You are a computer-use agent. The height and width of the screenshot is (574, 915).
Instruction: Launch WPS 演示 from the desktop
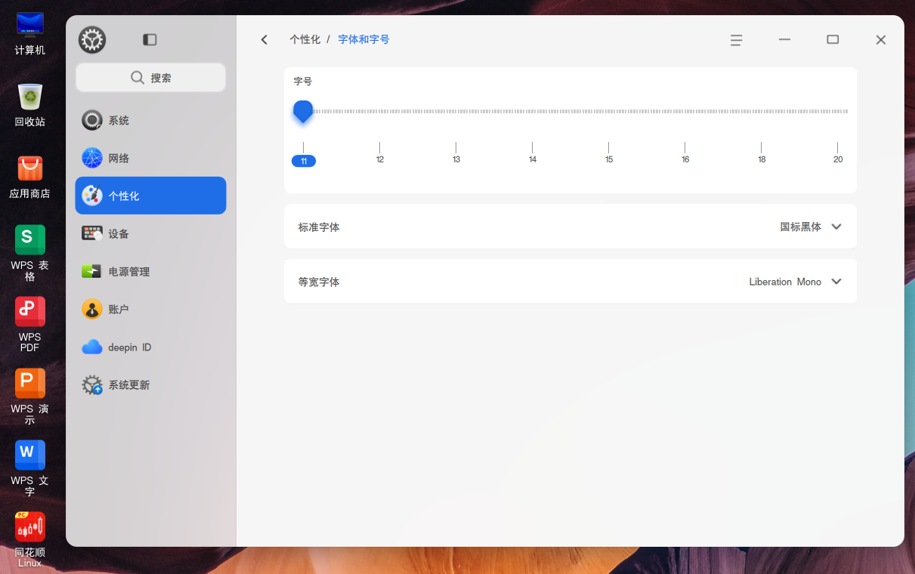point(30,397)
